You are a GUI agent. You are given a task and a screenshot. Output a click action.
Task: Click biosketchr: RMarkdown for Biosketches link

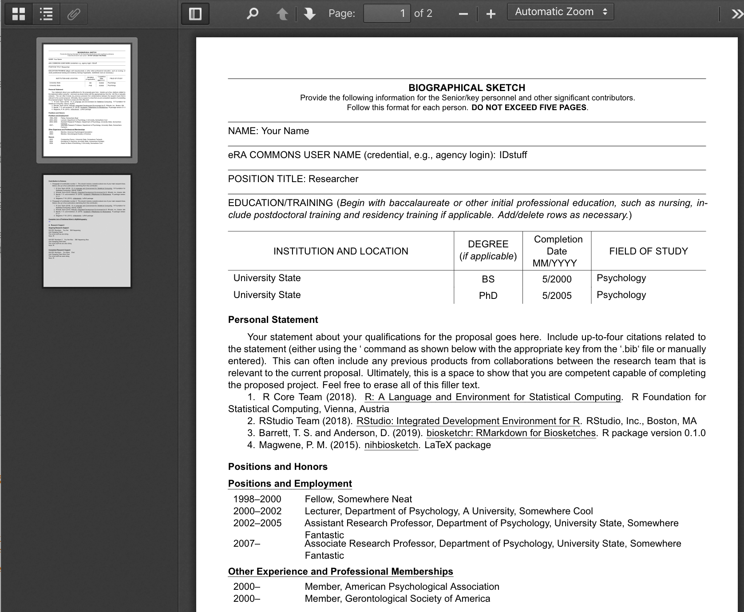coord(511,433)
